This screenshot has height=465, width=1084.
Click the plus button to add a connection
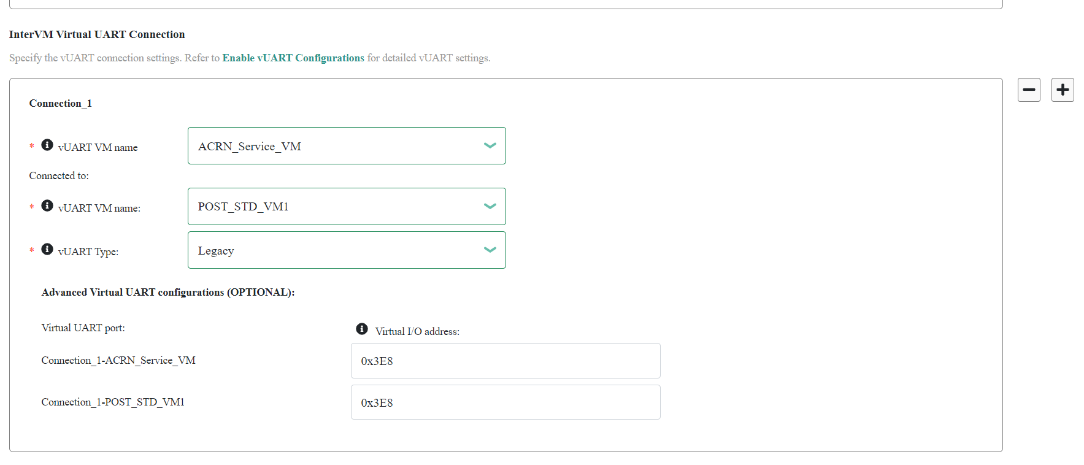click(x=1063, y=90)
